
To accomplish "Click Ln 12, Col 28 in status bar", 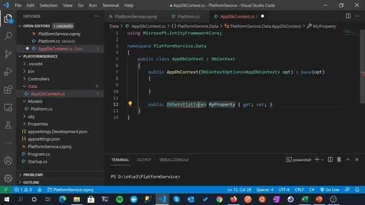I will point(239,190).
